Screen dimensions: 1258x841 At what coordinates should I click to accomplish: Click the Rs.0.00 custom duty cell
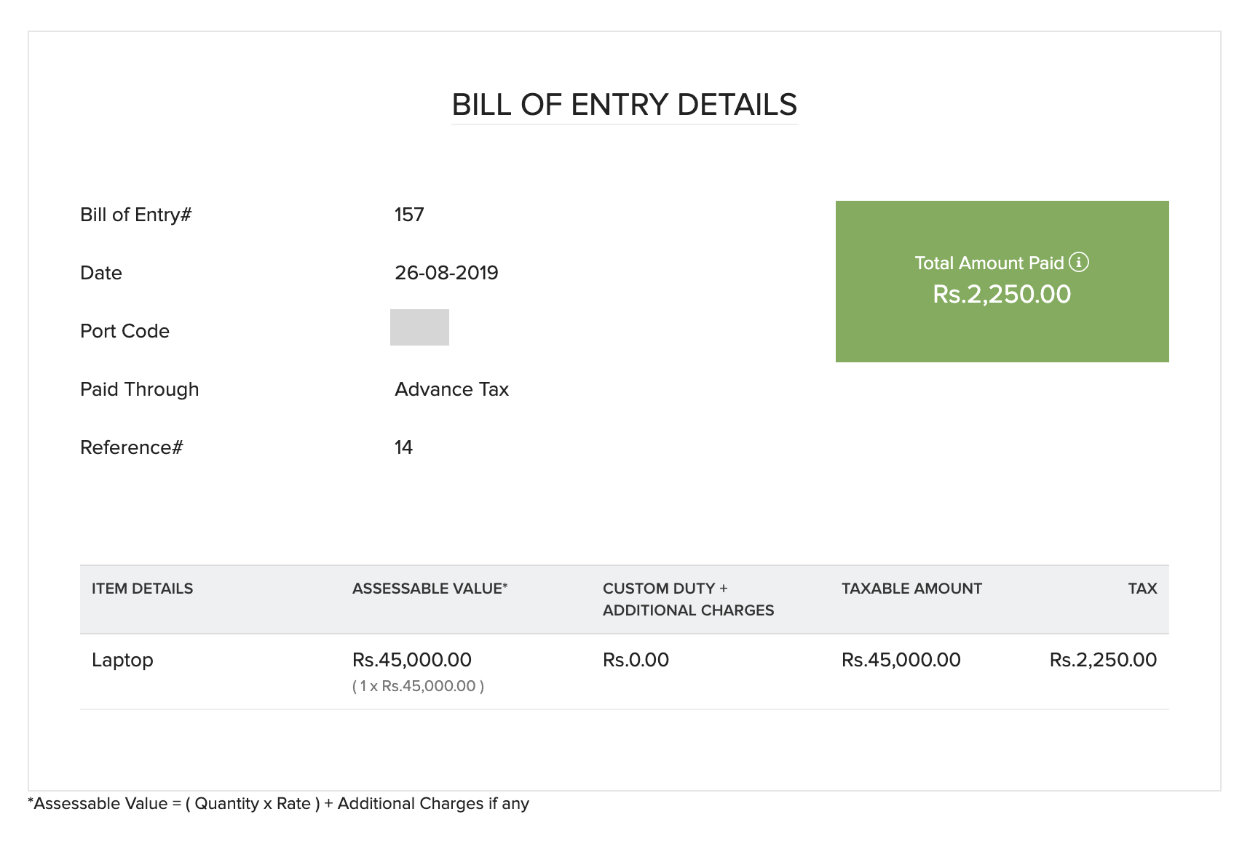[x=636, y=660]
